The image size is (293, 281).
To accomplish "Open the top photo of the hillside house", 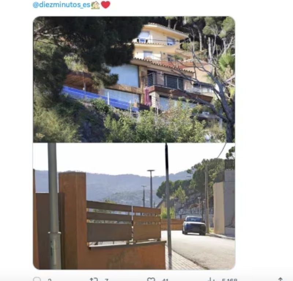I will point(134,80).
